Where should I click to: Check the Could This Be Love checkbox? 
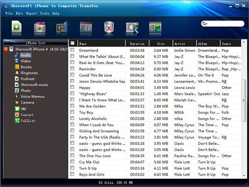pos(72,75)
